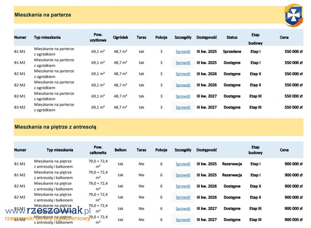This screenshot has width=311, height=228.
Task: Click room count 6 in upper floor B2 M2 row
Action: (161, 197)
